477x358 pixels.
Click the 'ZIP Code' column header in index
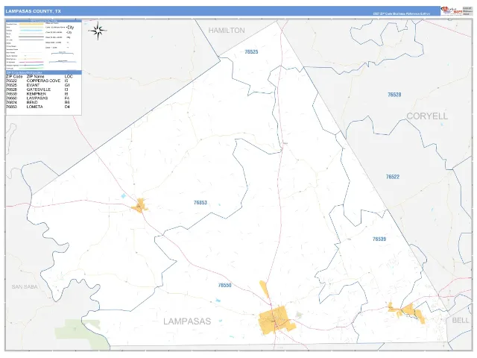(14, 77)
